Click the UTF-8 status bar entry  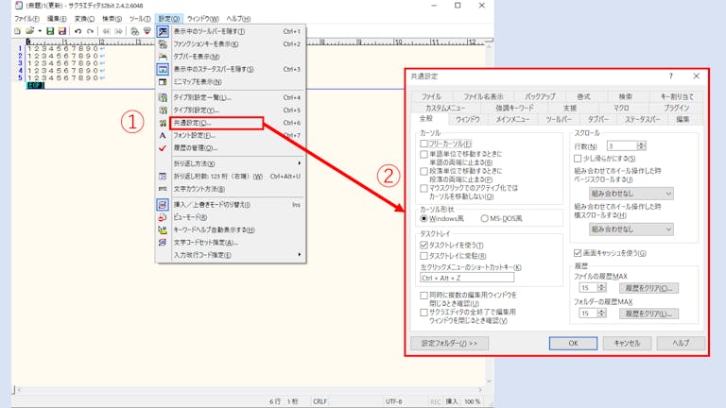pyautogui.click(x=393, y=401)
